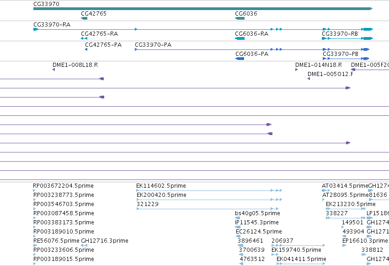The width and height of the screenshot is (389, 266).
Task: Click the 338812 feature label
Action: click(372, 250)
